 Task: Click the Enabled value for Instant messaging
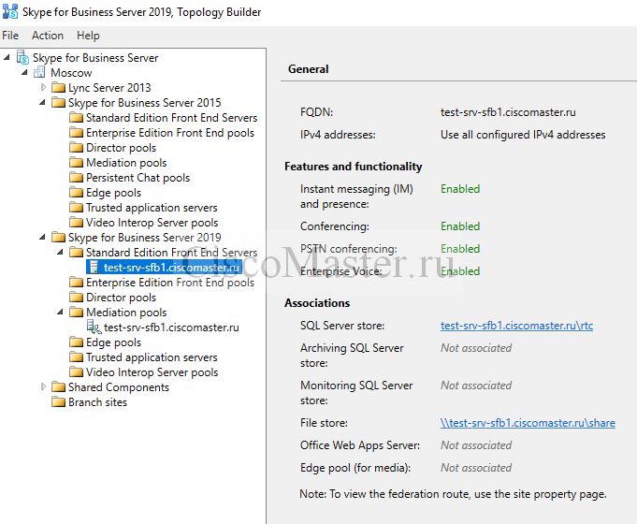[460, 189]
